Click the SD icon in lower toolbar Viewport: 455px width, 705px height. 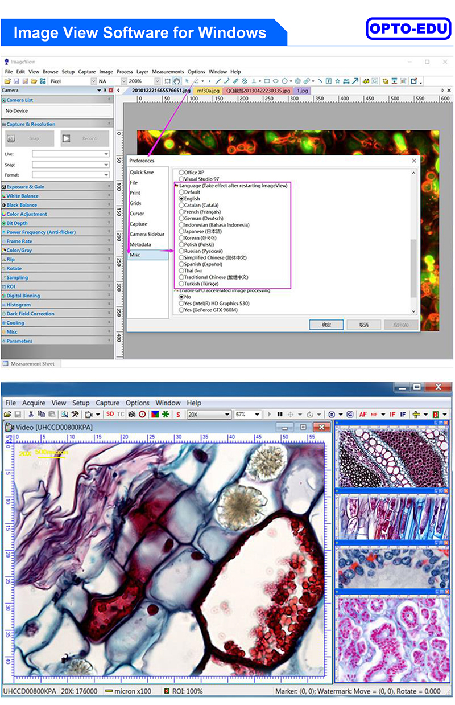coord(110,414)
